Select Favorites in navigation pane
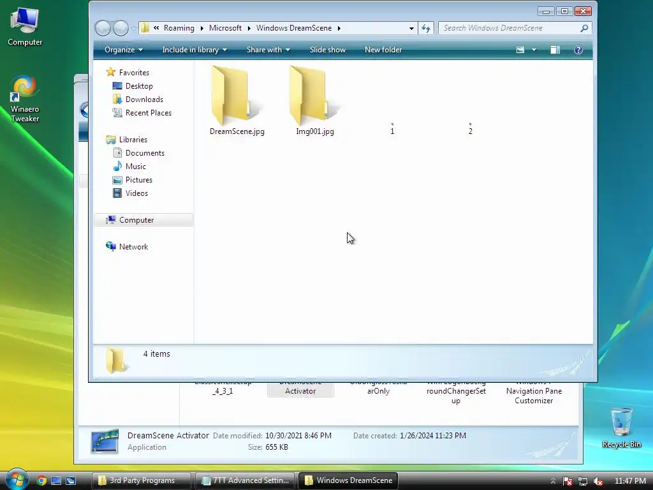 click(x=134, y=73)
